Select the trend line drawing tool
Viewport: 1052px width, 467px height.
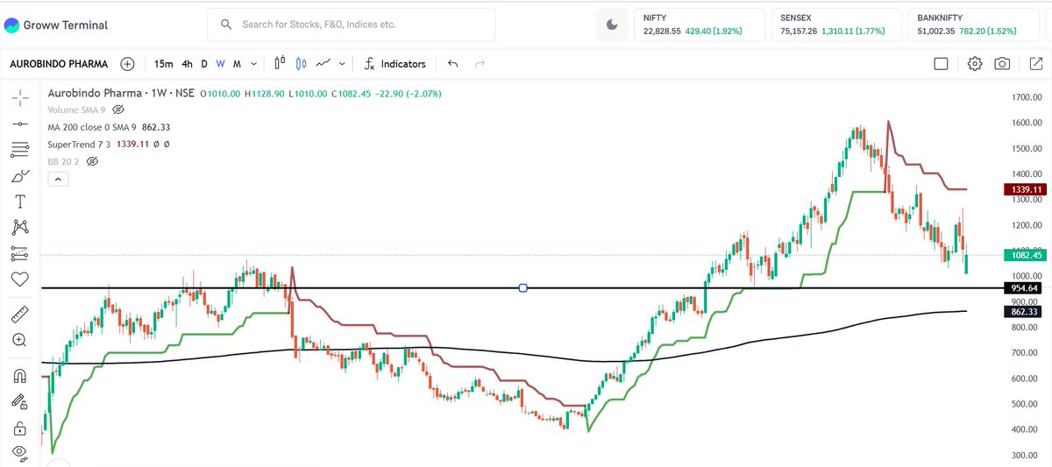coord(20,124)
